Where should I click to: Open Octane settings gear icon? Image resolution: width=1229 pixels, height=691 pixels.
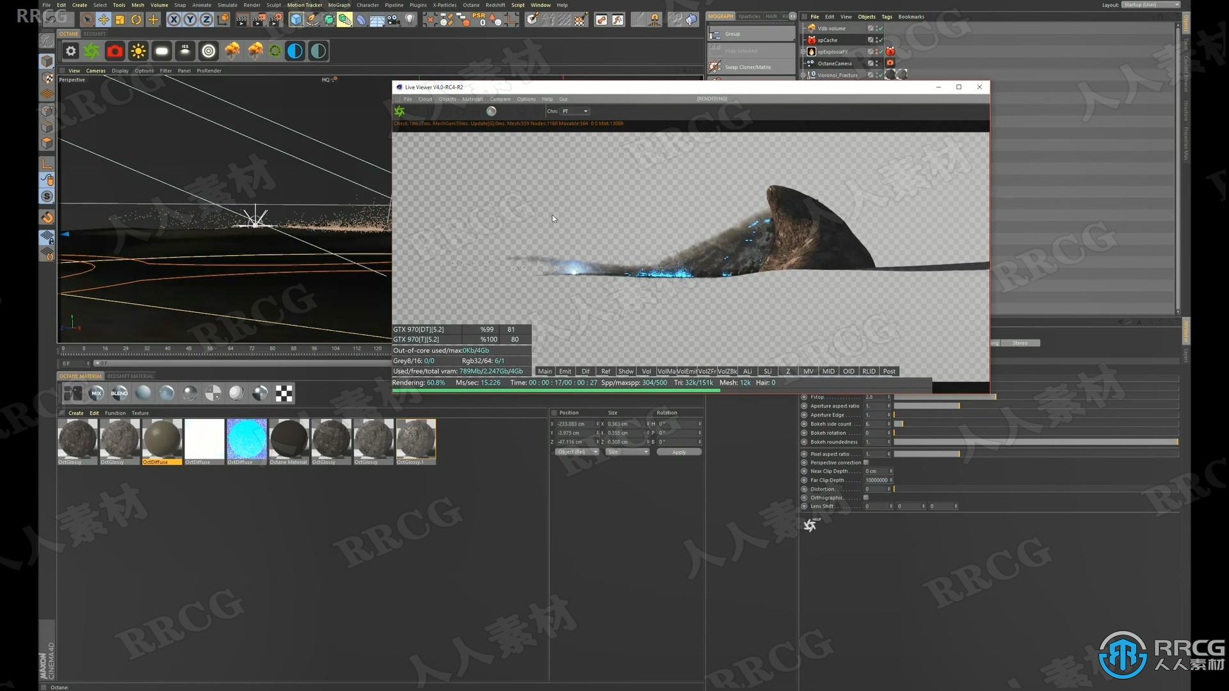click(70, 51)
